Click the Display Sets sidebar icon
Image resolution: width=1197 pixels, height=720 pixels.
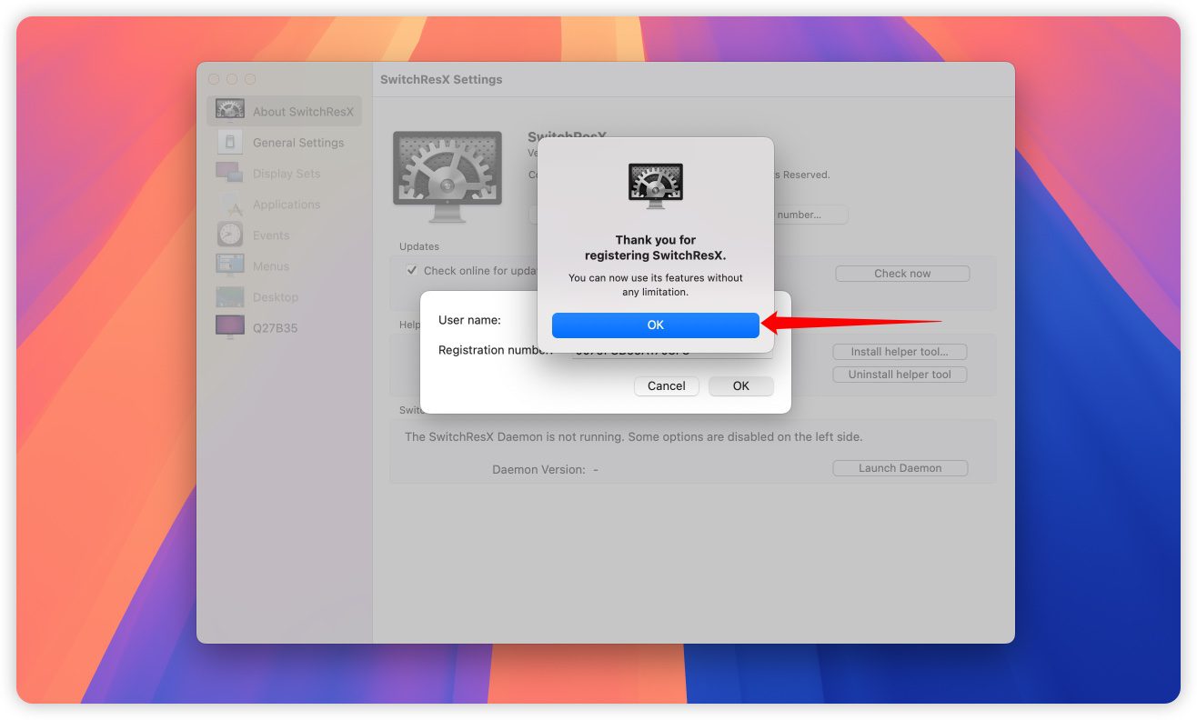click(229, 173)
